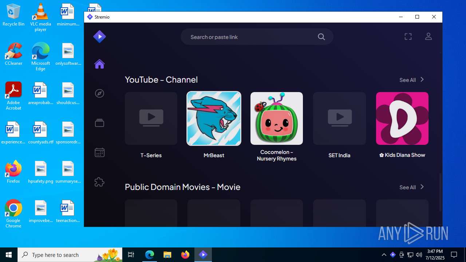Open Firefox from the taskbar

pos(185,255)
